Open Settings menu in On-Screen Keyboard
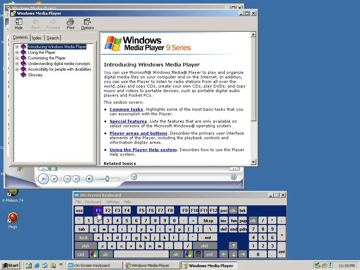The image size is (360, 270). click(112, 202)
